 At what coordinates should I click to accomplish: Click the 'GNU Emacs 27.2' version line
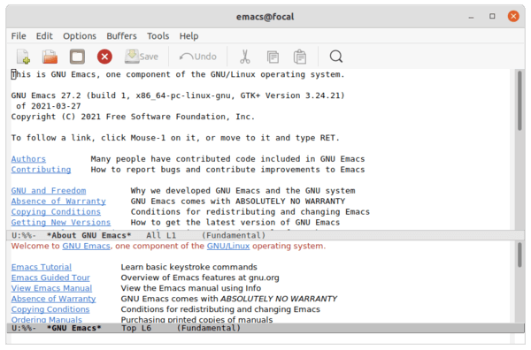178,95
